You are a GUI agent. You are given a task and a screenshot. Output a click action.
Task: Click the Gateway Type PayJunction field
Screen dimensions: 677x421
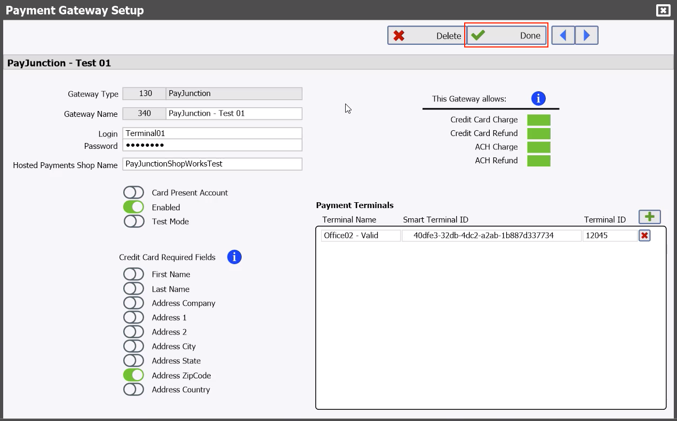click(x=234, y=93)
